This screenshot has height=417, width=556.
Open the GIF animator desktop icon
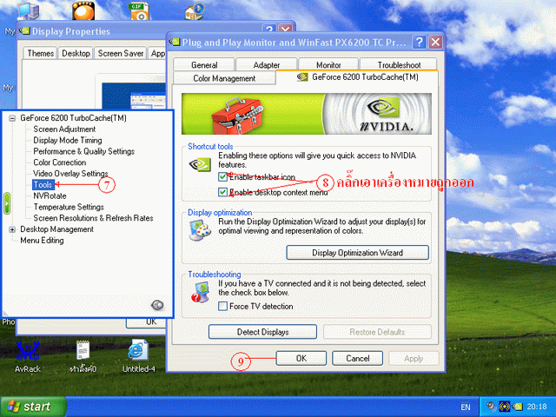click(139, 10)
